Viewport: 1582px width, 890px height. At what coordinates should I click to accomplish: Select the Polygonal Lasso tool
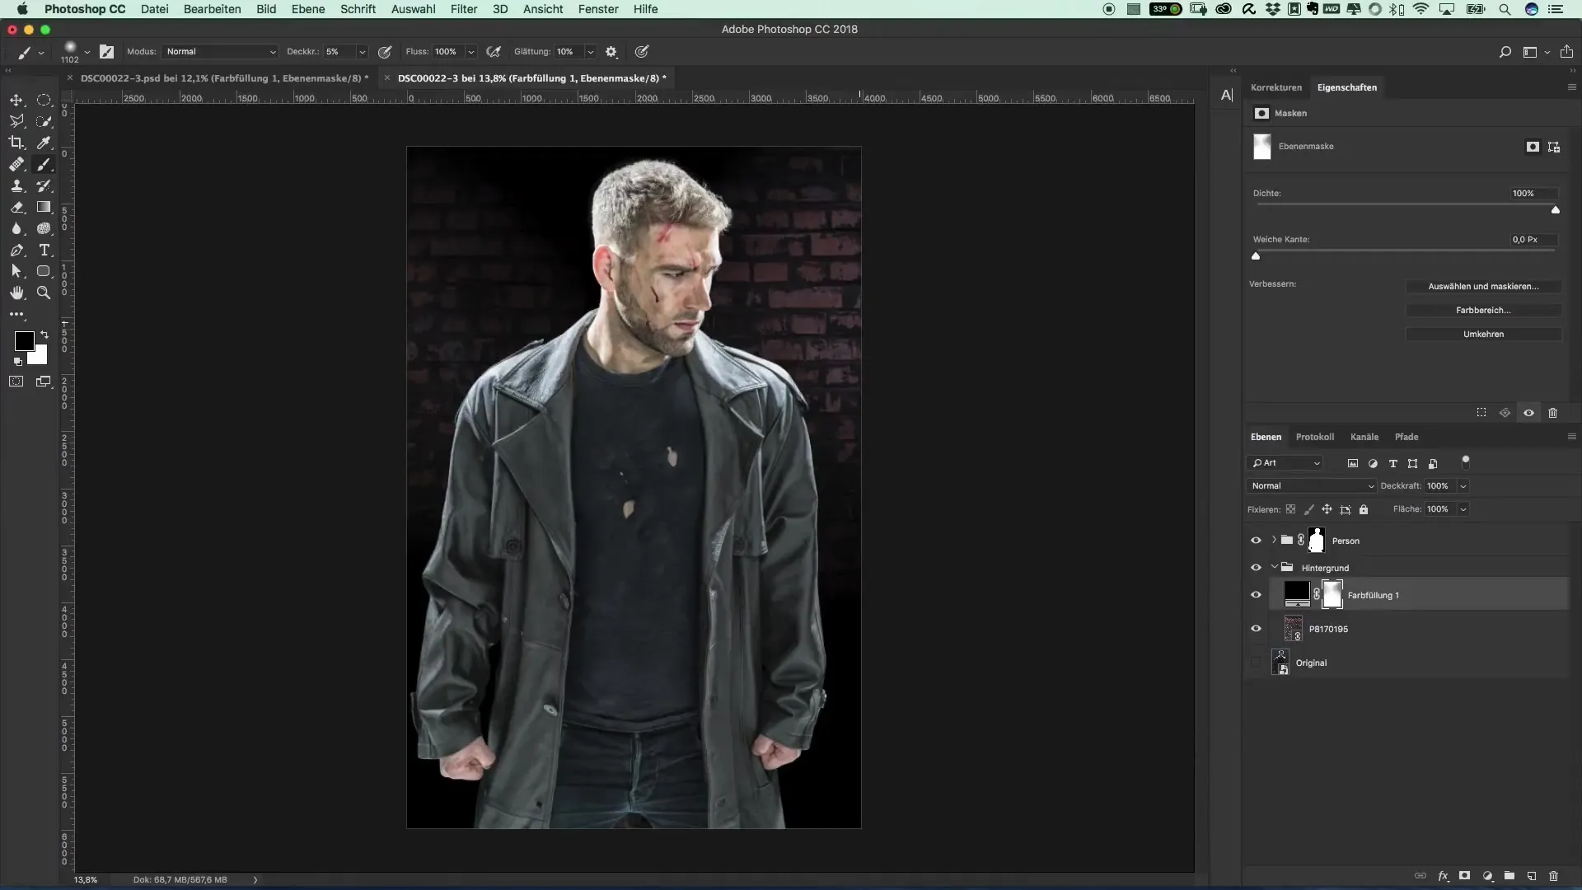[x=16, y=121]
